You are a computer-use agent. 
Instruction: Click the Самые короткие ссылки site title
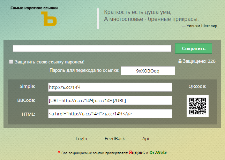tap(34, 7)
